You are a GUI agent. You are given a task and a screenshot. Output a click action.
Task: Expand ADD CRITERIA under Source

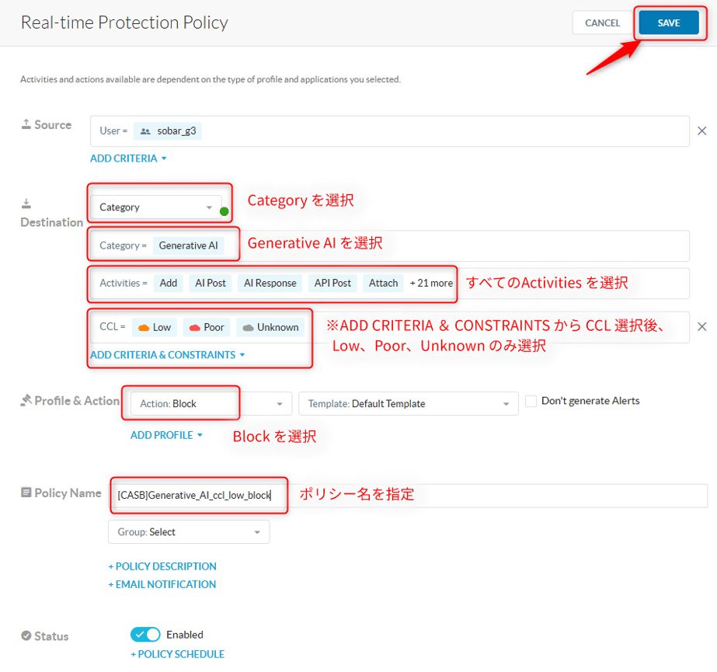tap(129, 158)
